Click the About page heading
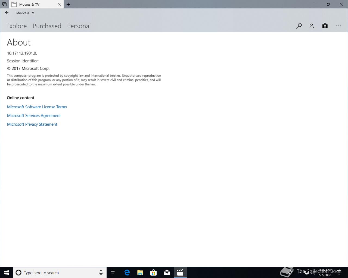The image size is (348, 278). pyautogui.click(x=19, y=42)
